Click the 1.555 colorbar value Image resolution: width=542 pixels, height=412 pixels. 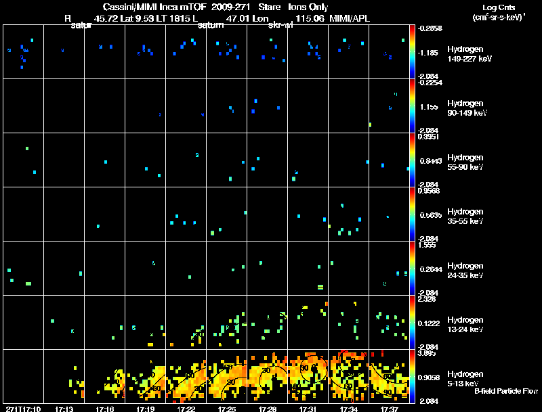pyautogui.click(x=427, y=245)
